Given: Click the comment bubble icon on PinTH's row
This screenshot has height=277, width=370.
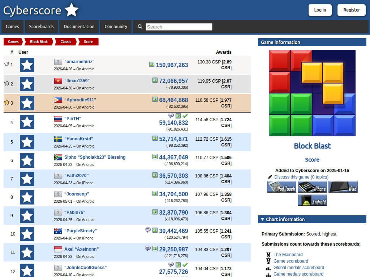Looking at the screenshot, I should click(x=171, y=115).
